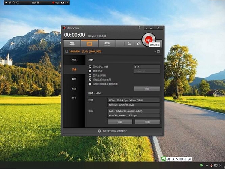This screenshot has width=225, height=169.
Task: Click the volume speaker icon in the tray
Action: (x=220, y=166)
